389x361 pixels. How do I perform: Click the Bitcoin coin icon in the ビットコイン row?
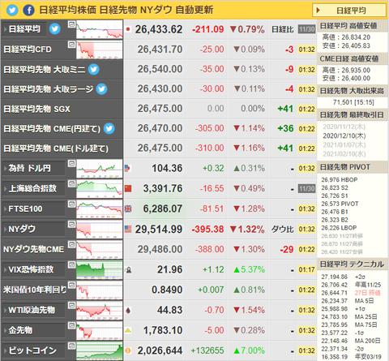pos(128,350)
